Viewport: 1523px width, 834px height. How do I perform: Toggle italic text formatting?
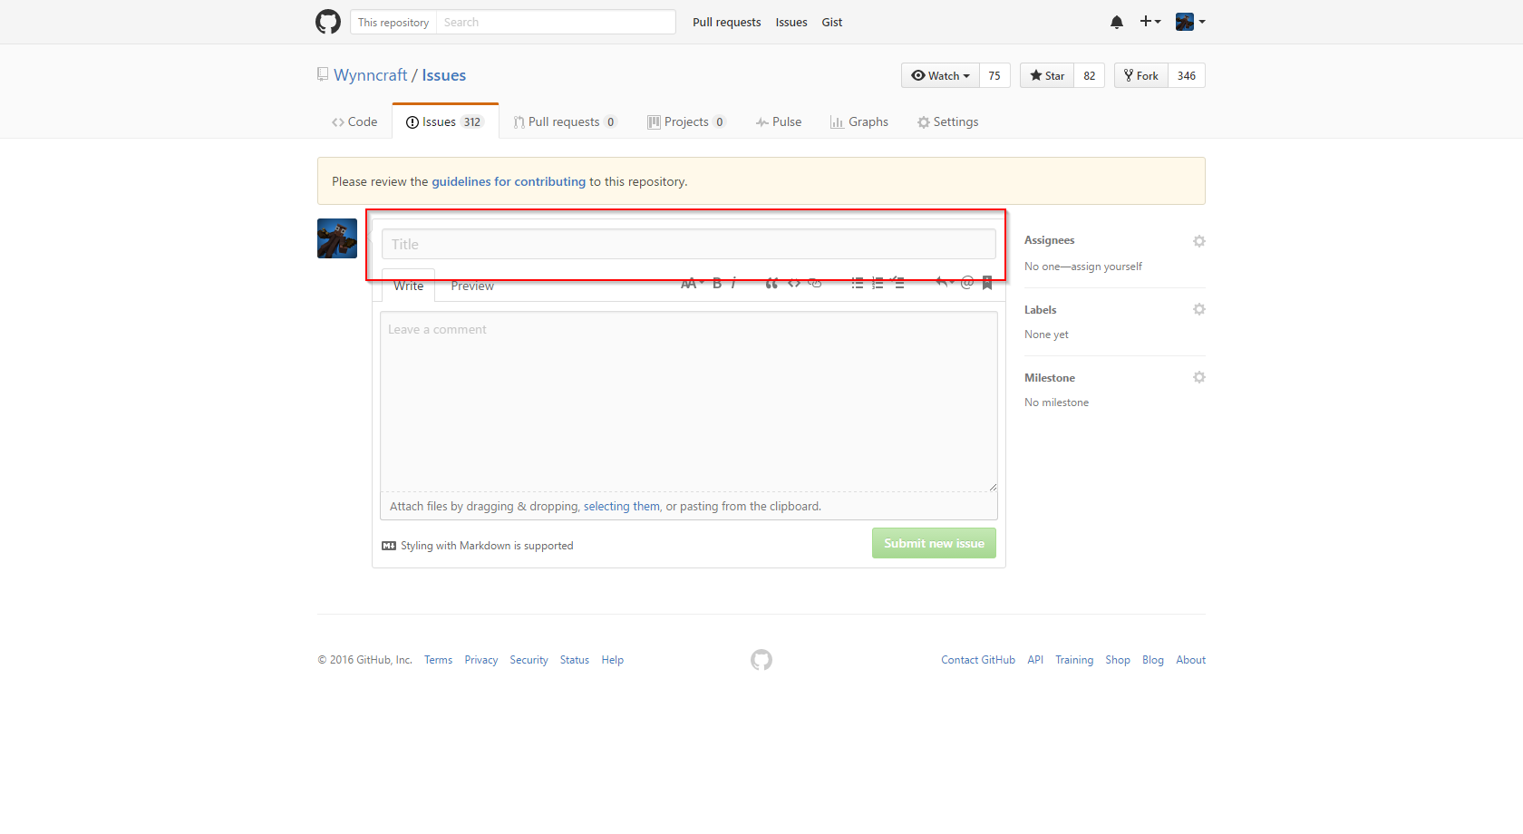pyautogui.click(x=733, y=283)
